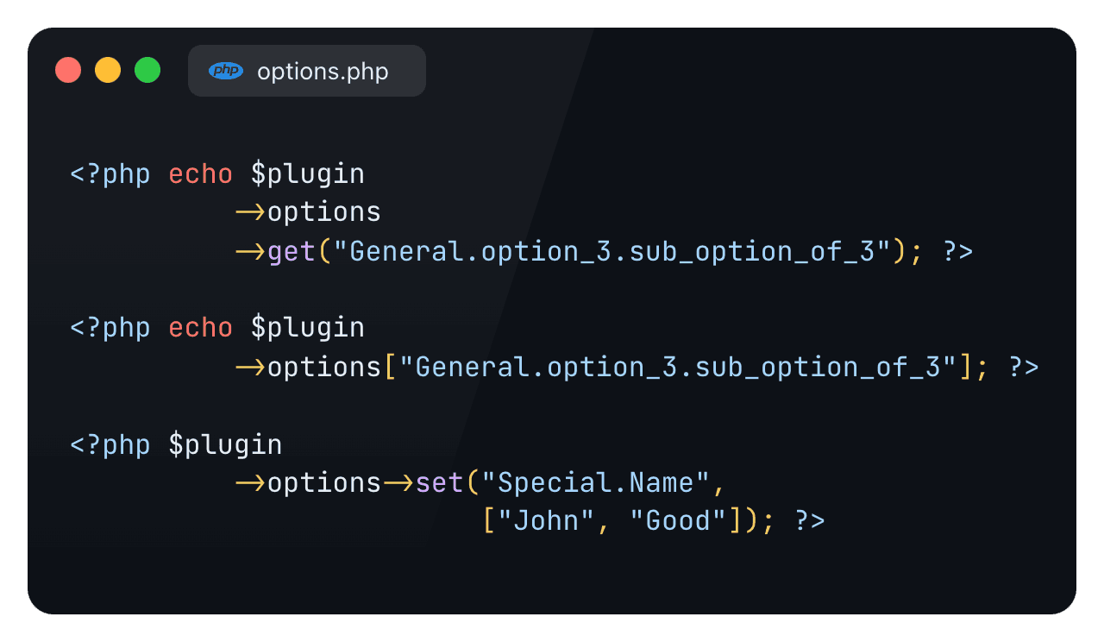This screenshot has width=1104, height=642.
Task: Click the opening <?php tag on first line
Action: pyautogui.click(x=110, y=174)
